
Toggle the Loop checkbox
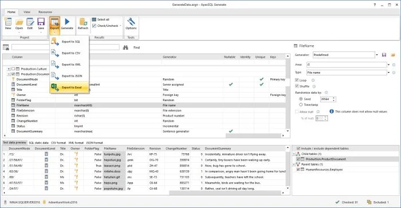tap(297, 80)
